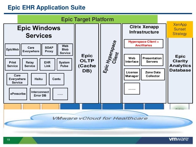
Task: Click the VMware vCloud for Healthcare cloud
Action: tap(98, 120)
